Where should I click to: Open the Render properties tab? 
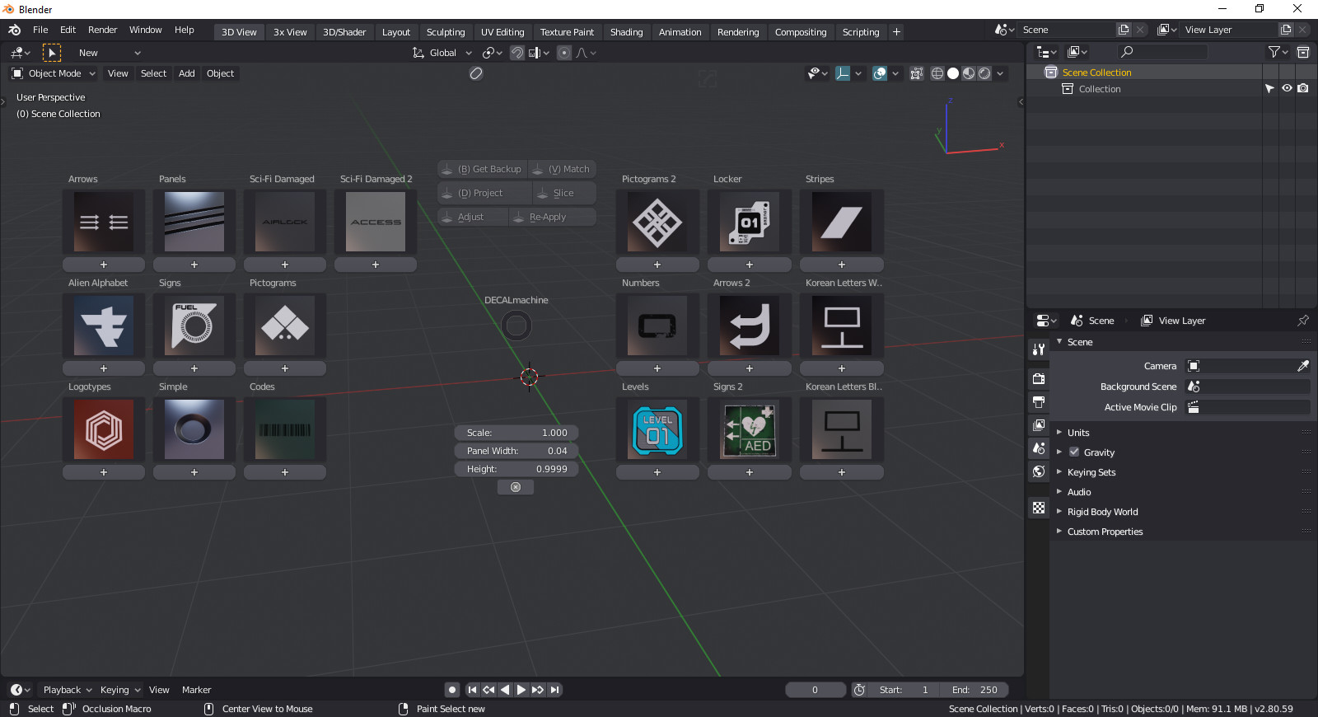click(1039, 378)
